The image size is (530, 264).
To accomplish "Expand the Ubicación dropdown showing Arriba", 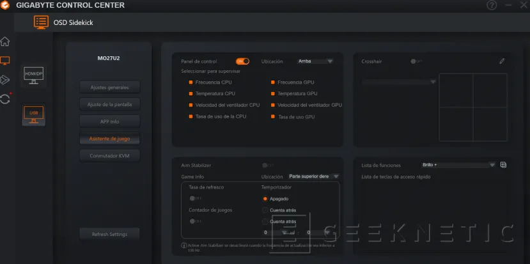I will [x=315, y=61].
